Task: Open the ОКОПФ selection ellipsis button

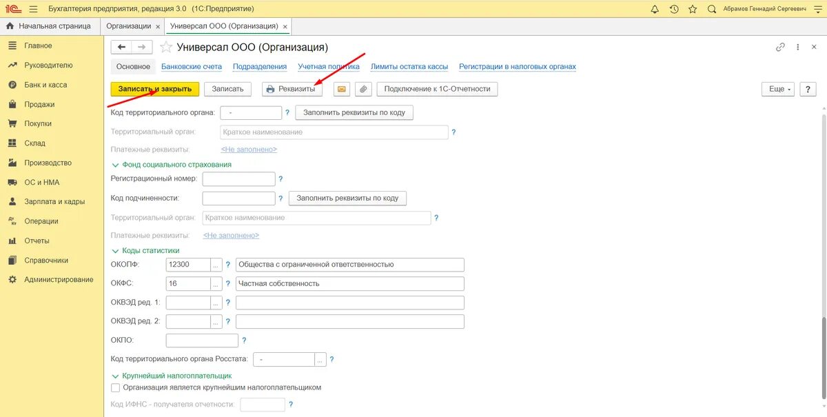Action: coord(216,265)
